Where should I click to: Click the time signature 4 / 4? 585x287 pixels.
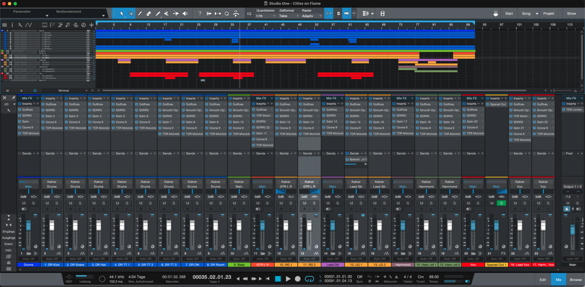408,276
